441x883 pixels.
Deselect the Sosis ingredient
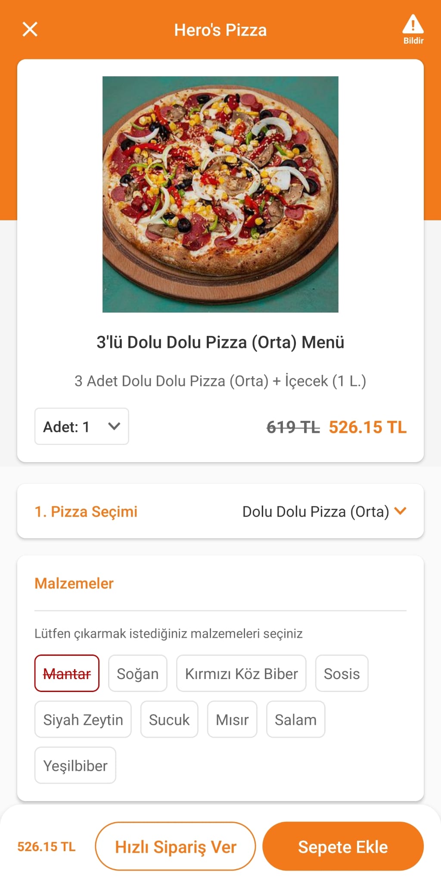[342, 673]
